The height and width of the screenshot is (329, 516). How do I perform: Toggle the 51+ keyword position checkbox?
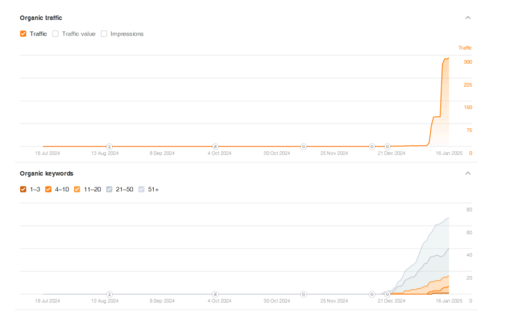tap(142, 189)
